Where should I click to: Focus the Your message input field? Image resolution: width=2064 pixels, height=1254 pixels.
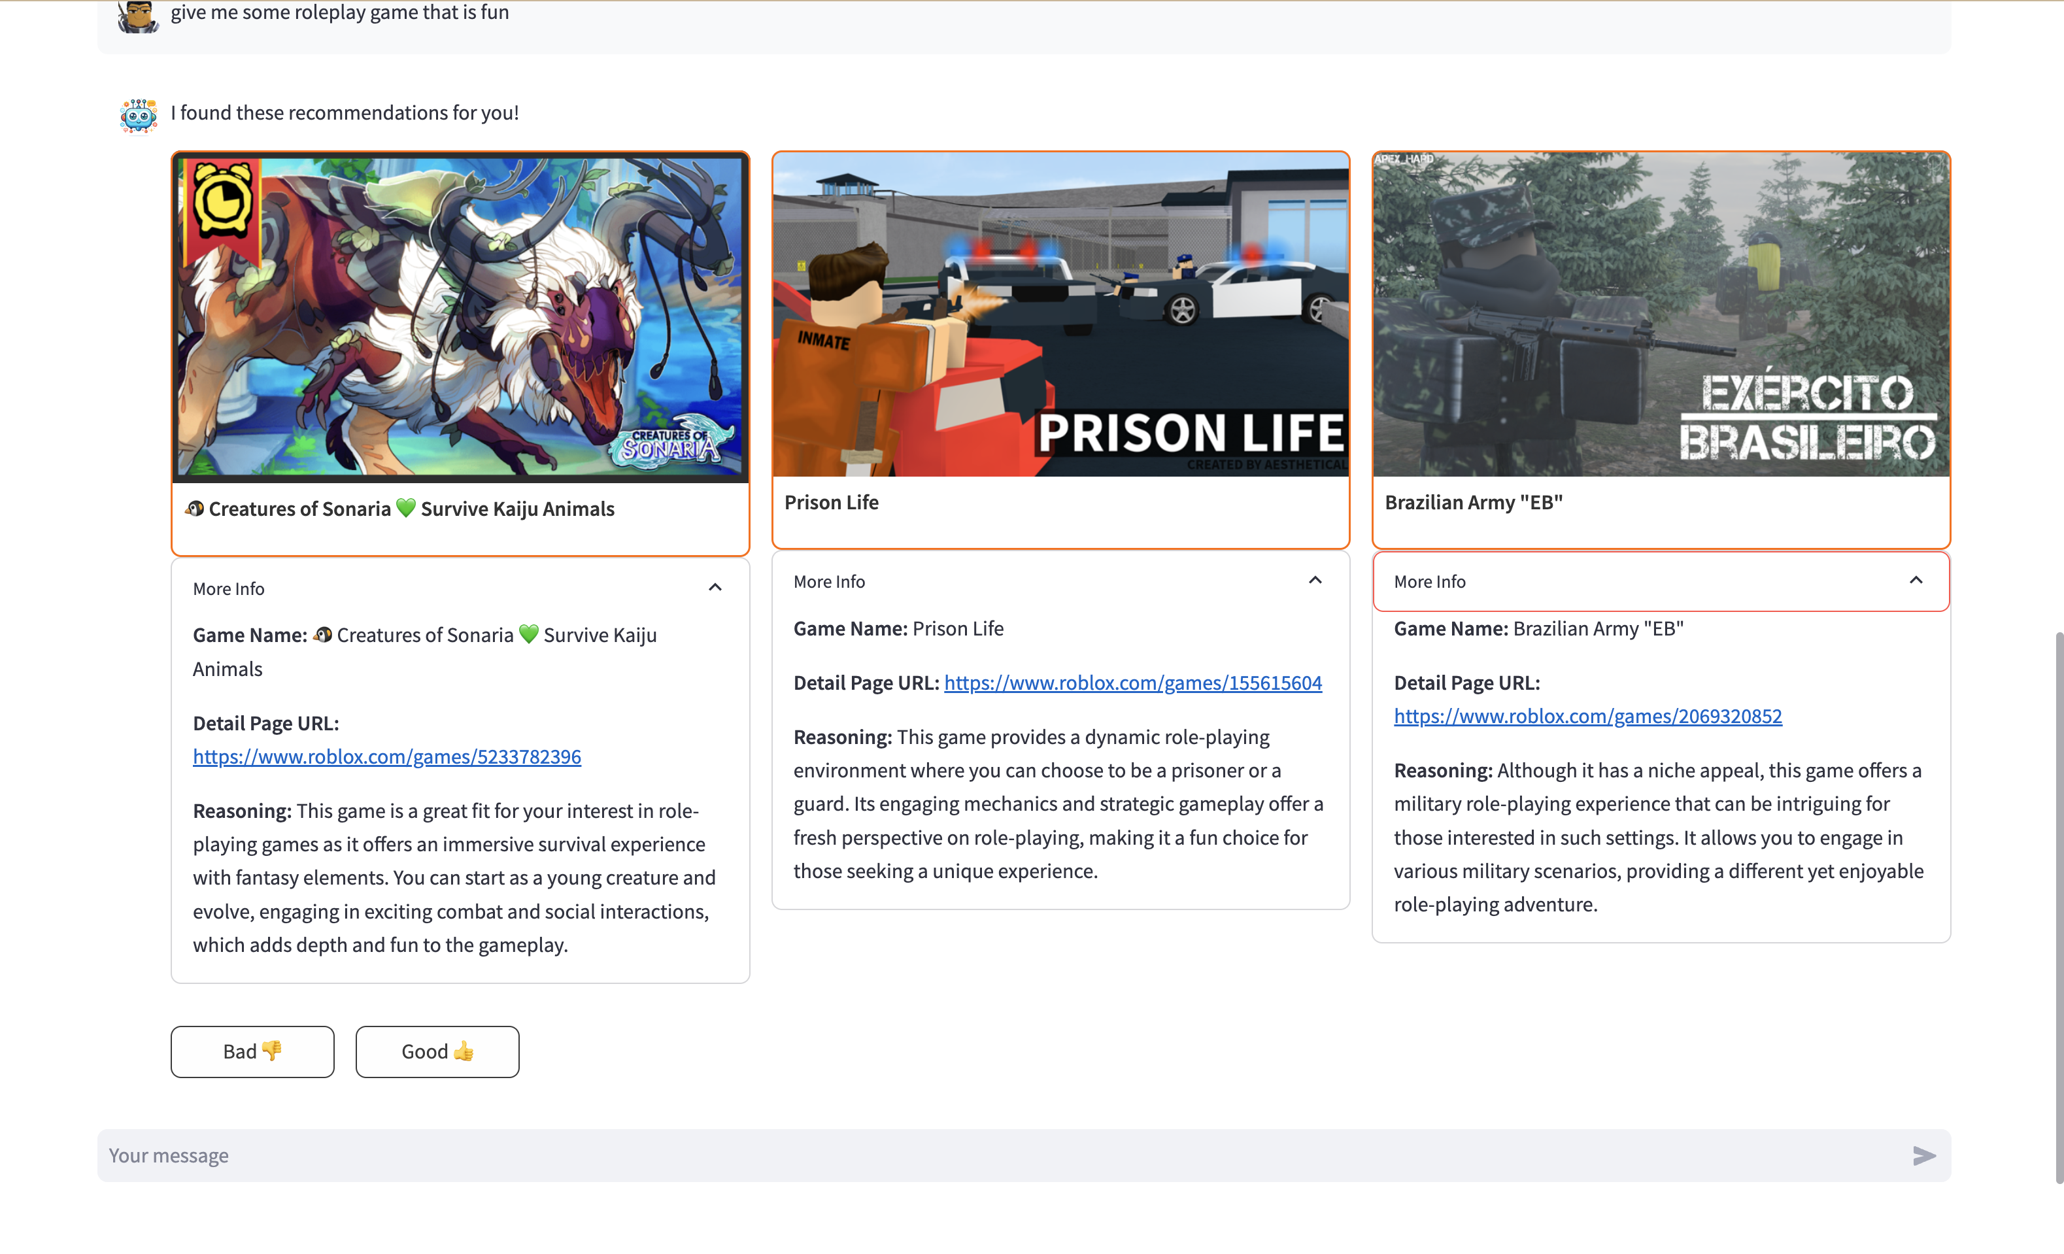point(1024,1156)
